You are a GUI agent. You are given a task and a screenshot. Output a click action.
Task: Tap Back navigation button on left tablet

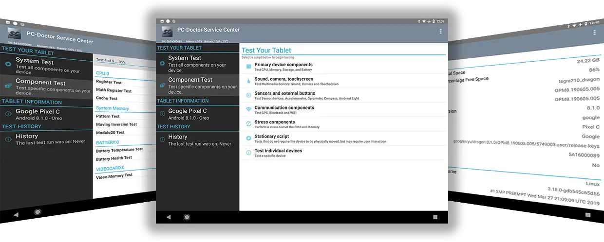click(x=16, y=214)
